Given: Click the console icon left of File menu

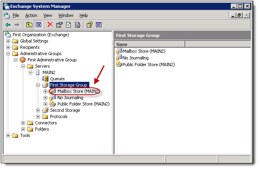Looking at the screenshot, I should click(7, 15).
